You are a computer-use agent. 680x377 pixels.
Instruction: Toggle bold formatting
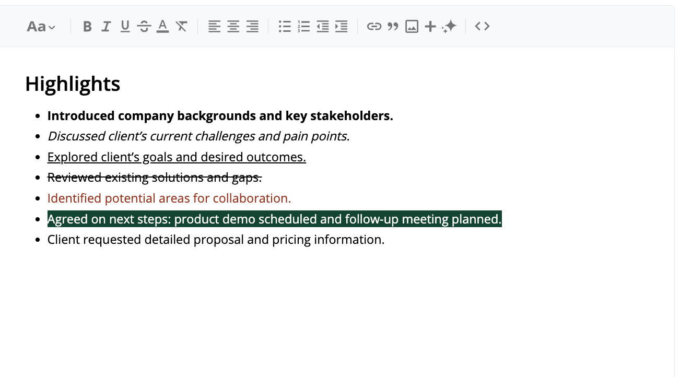pos(87,27)
